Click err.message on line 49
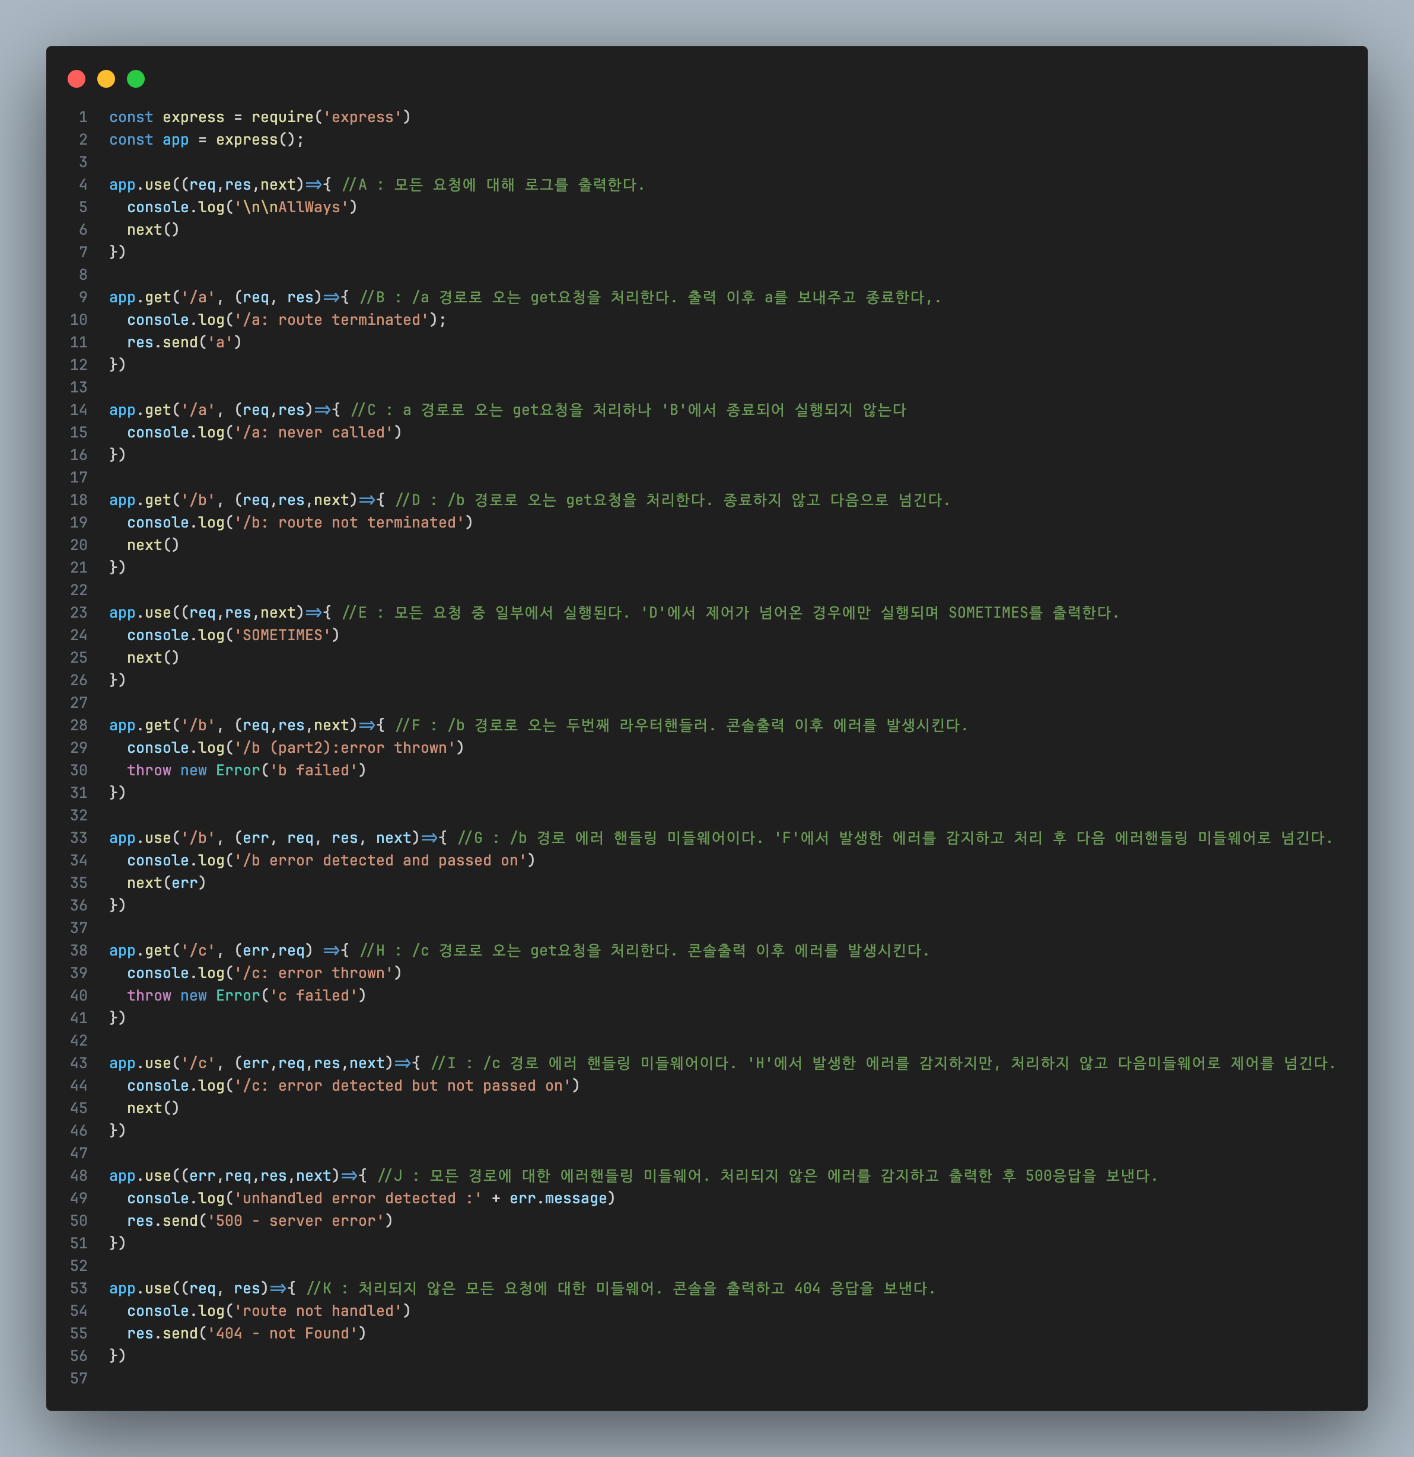This screenshot has width=1414, height=1457. (x=558, y=1199)
